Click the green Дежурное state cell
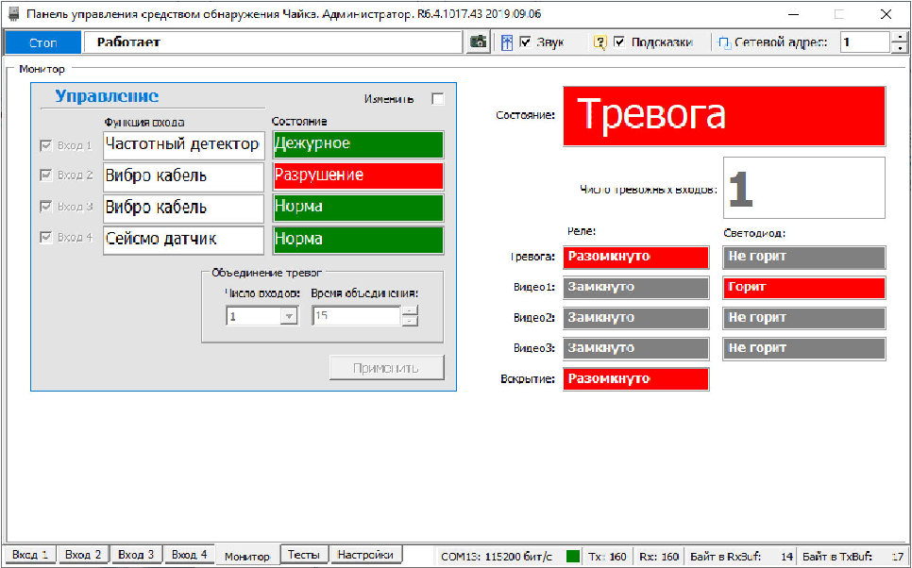This screenshot has width=912, height=568. (x=359, y=144)
